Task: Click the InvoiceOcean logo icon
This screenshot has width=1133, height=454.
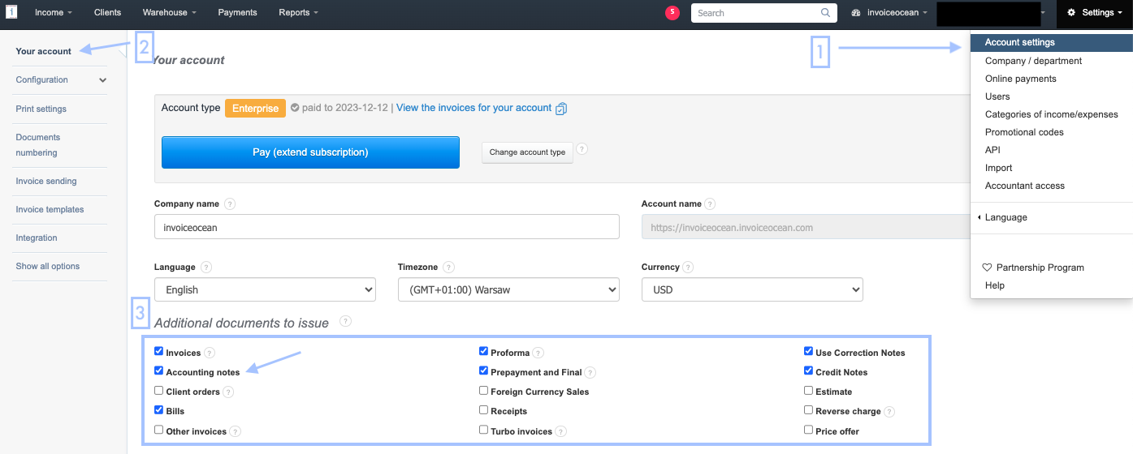Action: (x=12, y=12)
